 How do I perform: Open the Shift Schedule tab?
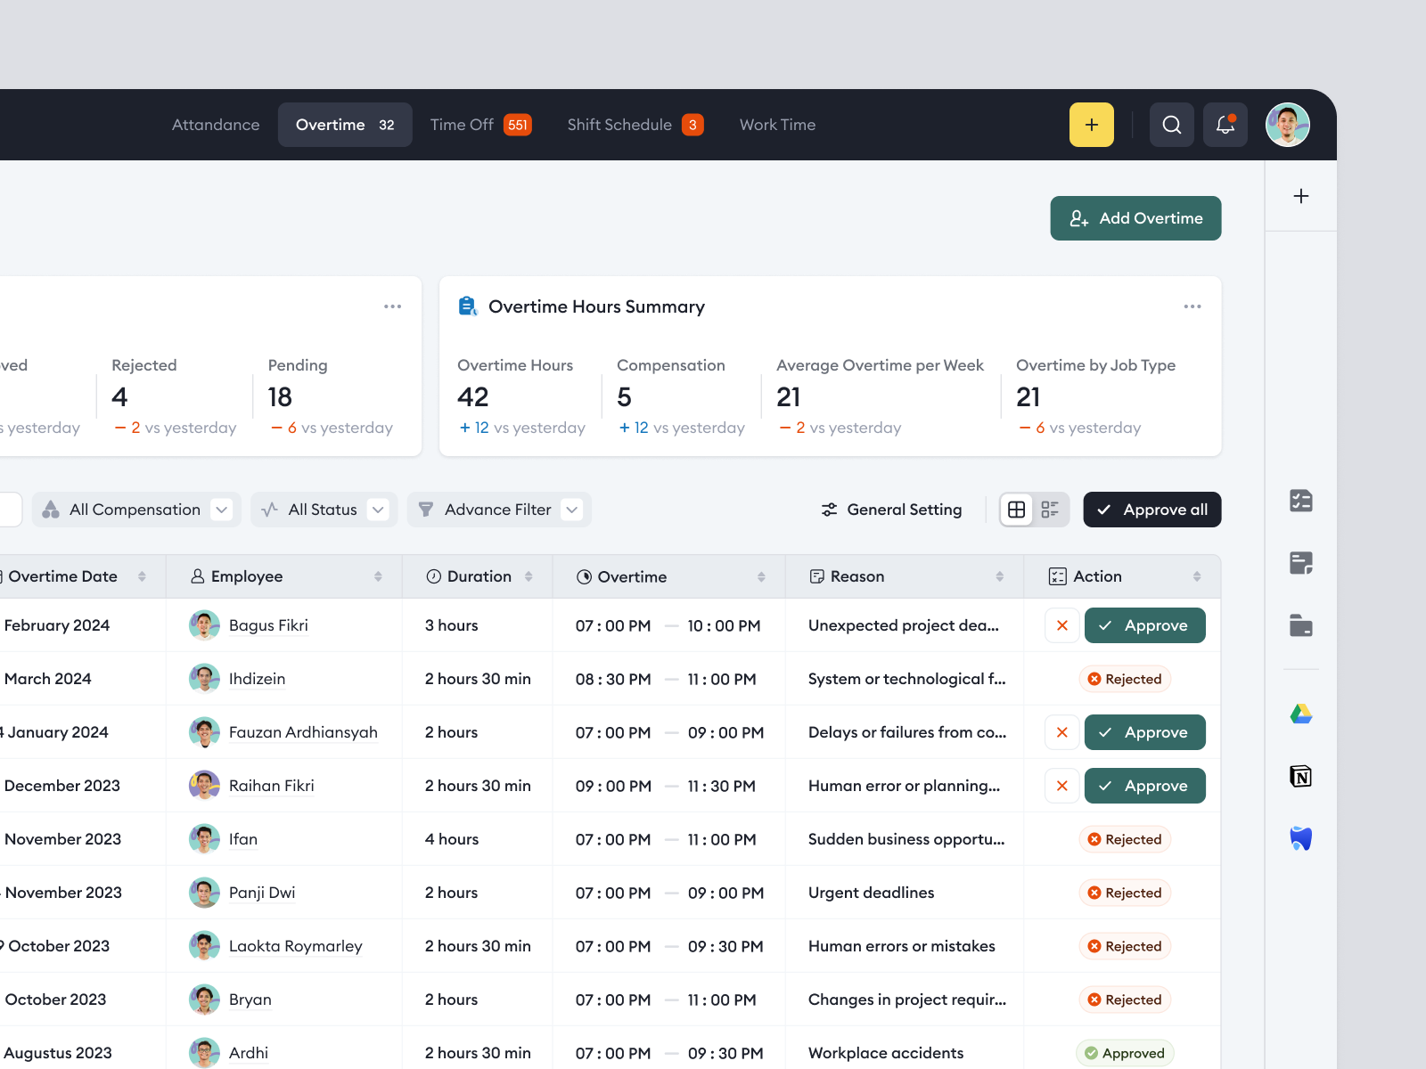point(619,124)
